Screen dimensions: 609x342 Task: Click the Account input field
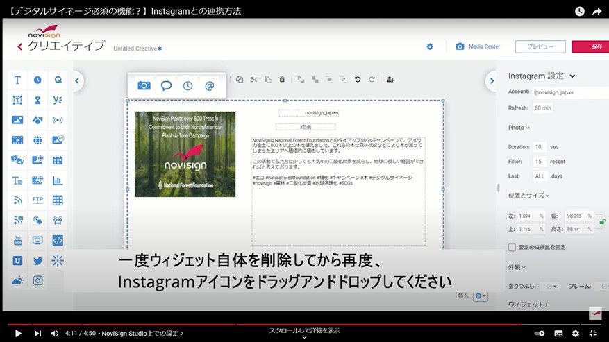coord(570,92)
